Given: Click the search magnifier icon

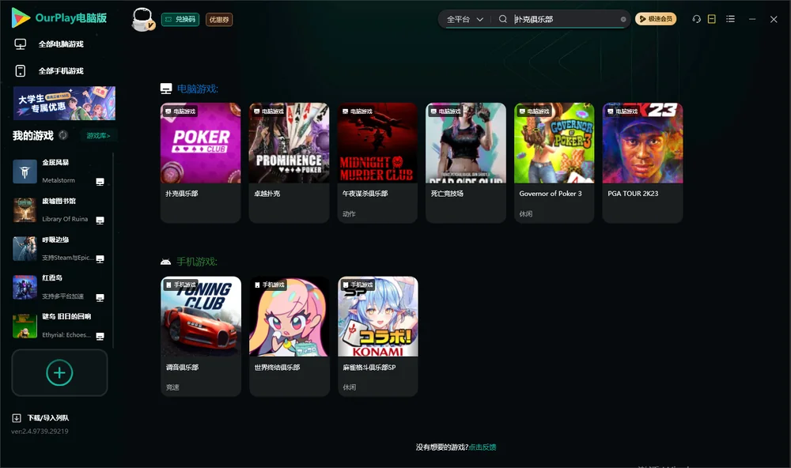Looking at the screenshot, I should (x=503, y=19).
